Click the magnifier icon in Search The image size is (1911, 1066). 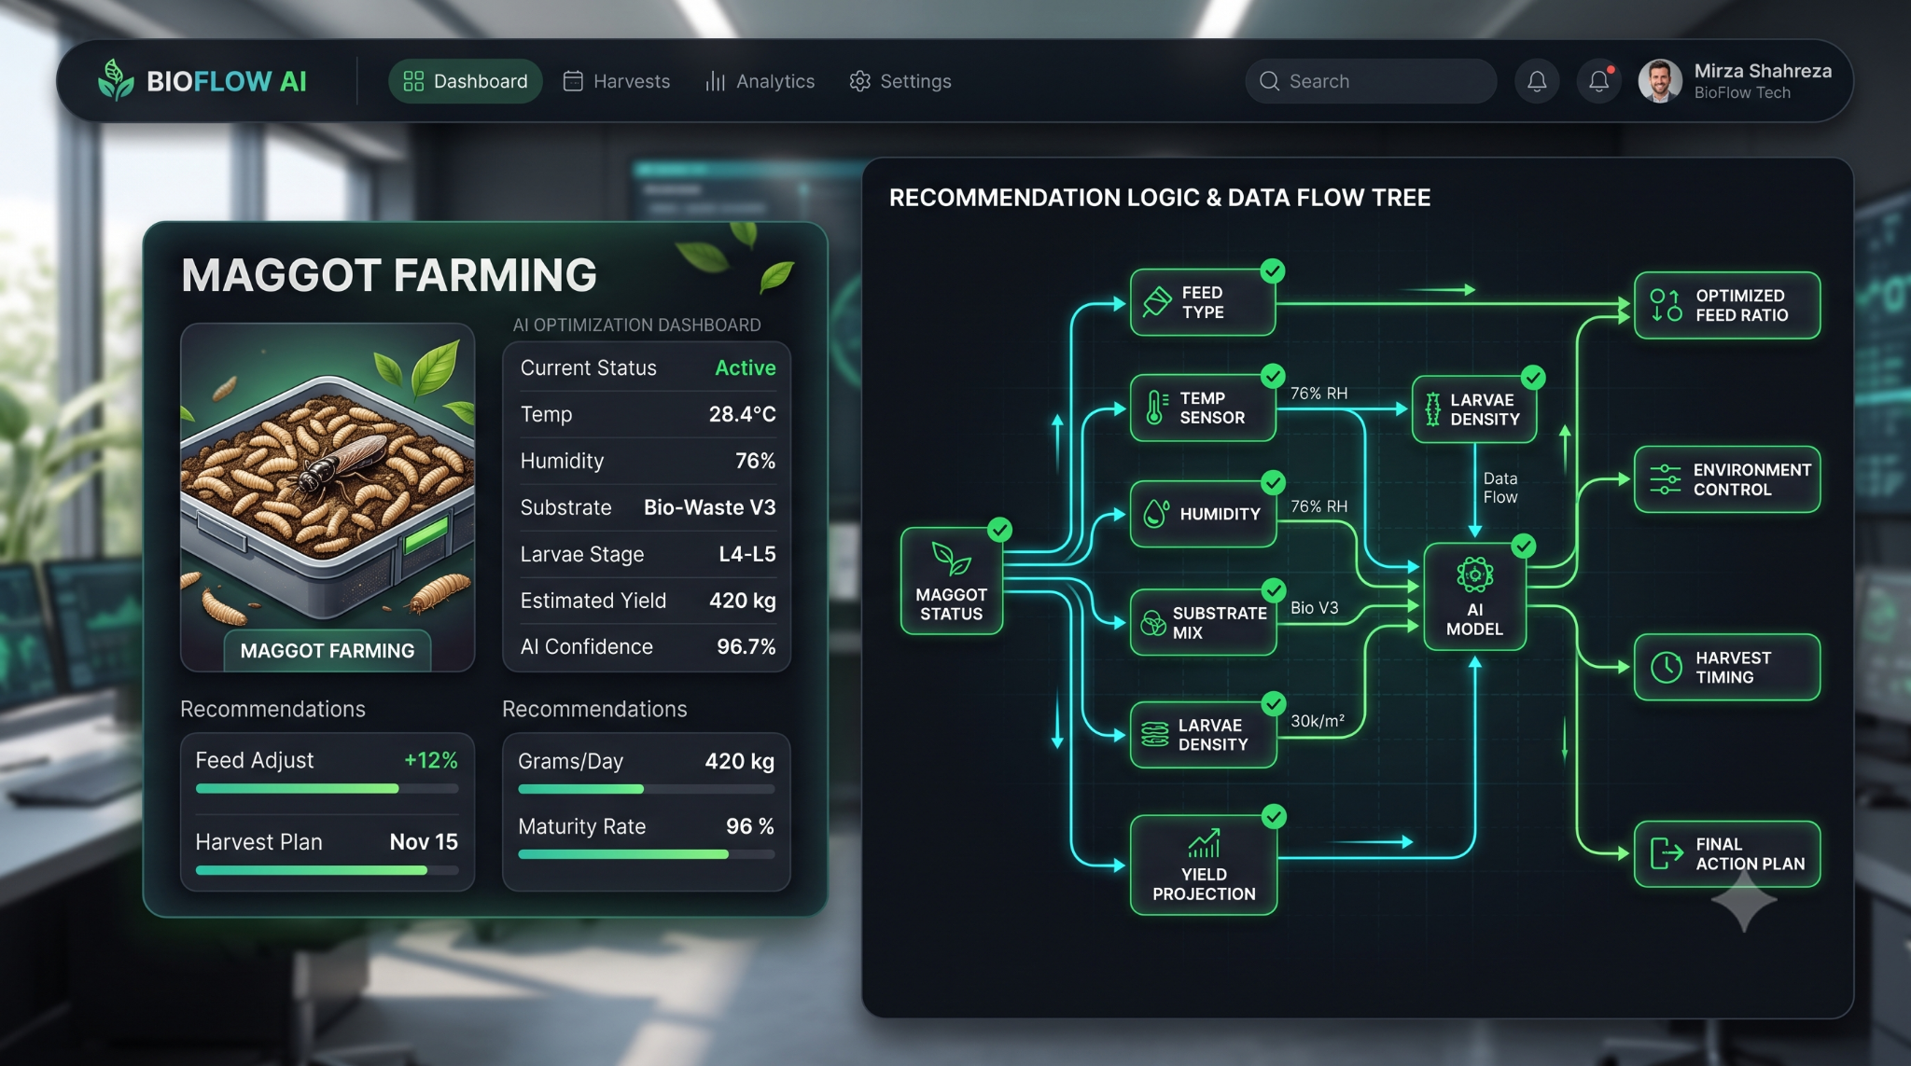(x=1269, y=81)
